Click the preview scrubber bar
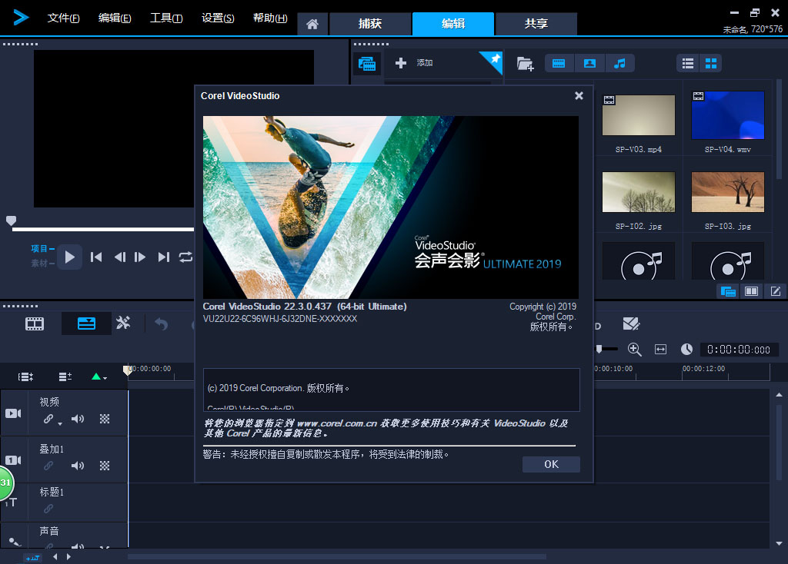Screen dimensions: 788x564 (103, 229)
